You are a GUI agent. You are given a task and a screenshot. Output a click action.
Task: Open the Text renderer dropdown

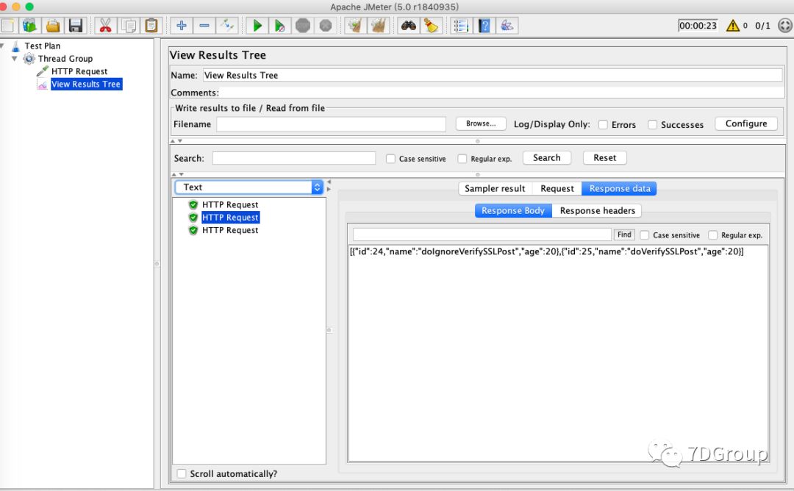click(x=248, y=187)
